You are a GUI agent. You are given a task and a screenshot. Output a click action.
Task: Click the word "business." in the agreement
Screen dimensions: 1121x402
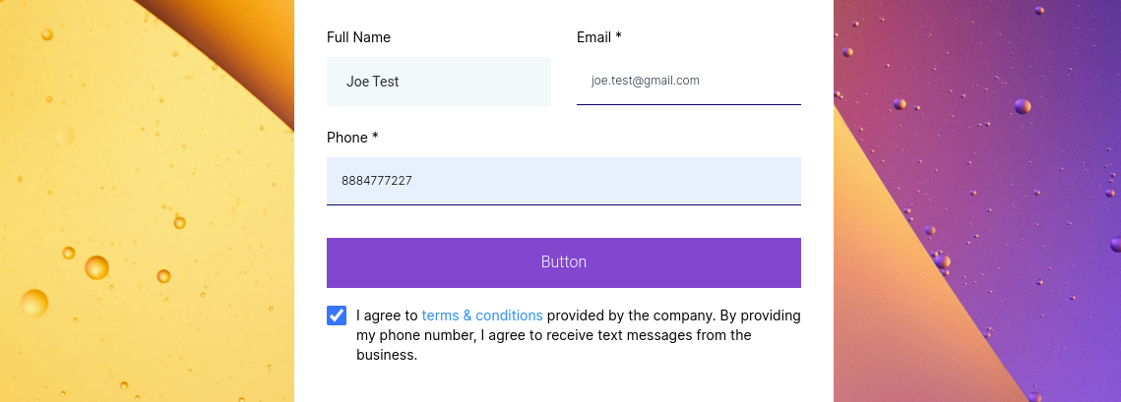click(387, 355)
